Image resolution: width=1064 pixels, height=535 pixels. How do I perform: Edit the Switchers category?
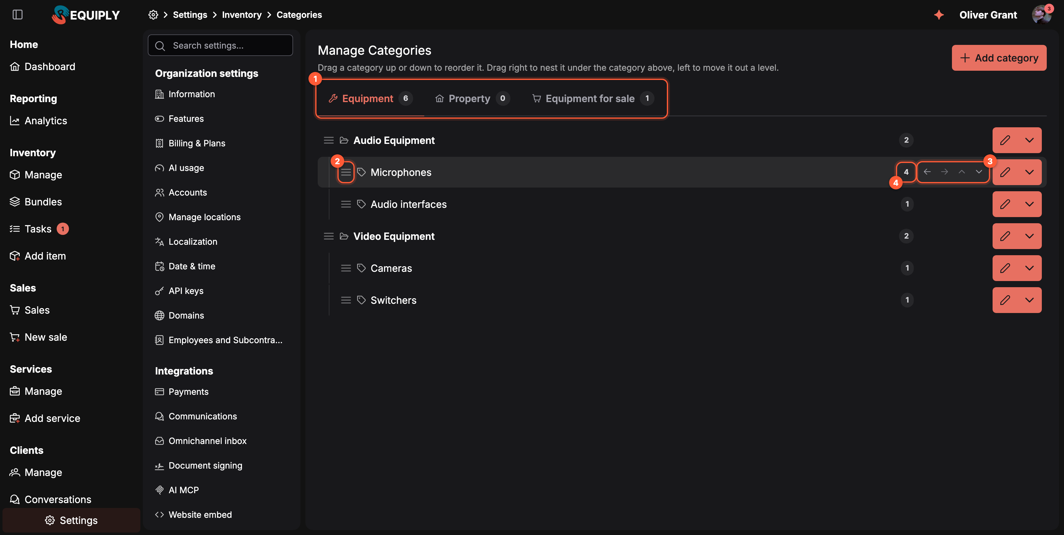[x=1005, y=300]
